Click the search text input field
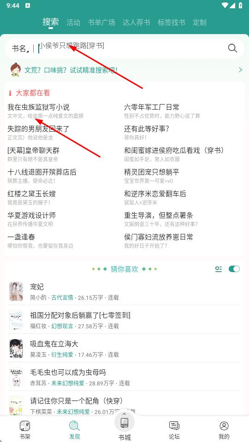This screenshot has width=249, height=442. click(x=131, y=48)
